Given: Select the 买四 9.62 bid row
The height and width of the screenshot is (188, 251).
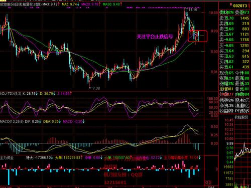Looking at the screenshot, I should pyautogui.click(x=234, y=62).
